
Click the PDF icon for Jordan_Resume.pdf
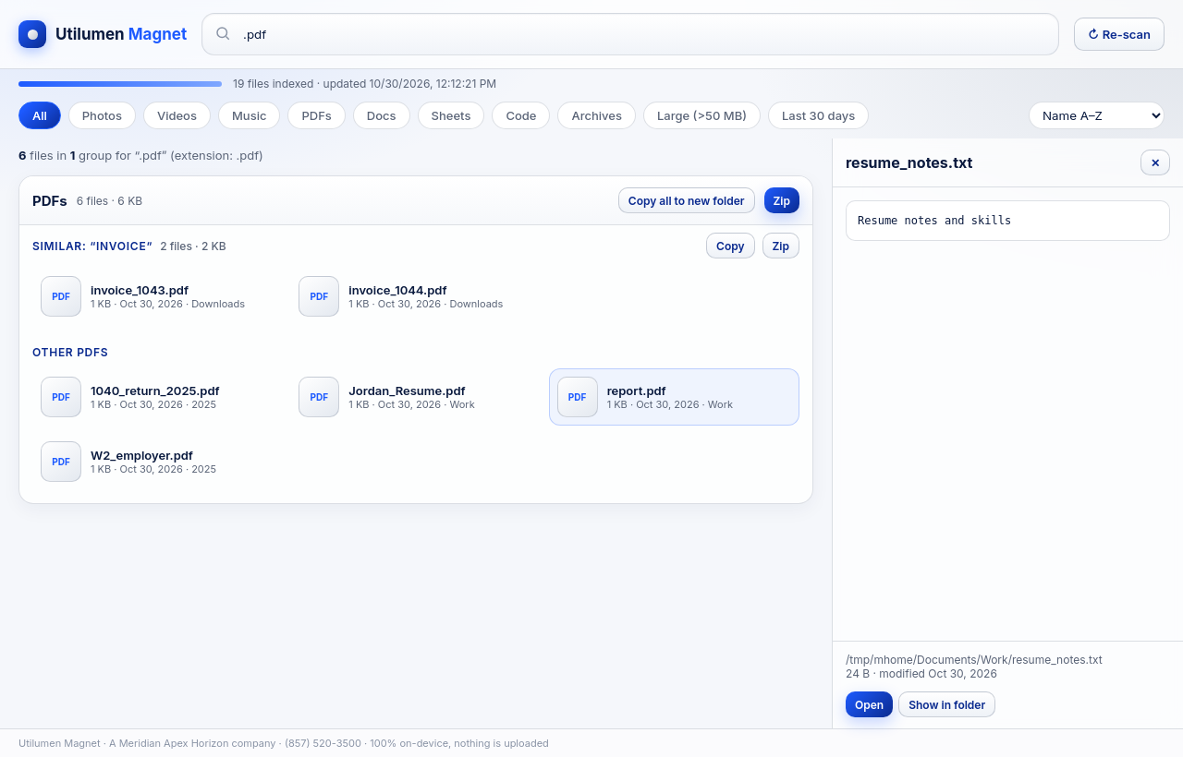(x=319, y=397)
